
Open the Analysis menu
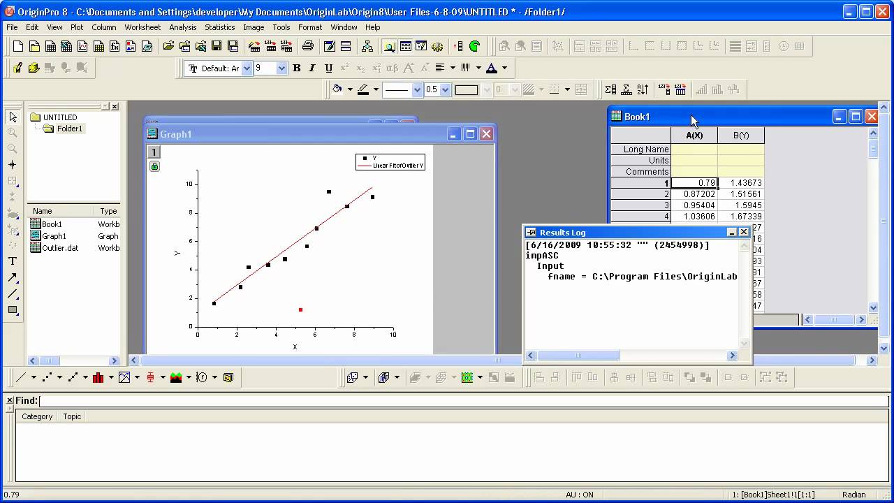tap(183, 27)
